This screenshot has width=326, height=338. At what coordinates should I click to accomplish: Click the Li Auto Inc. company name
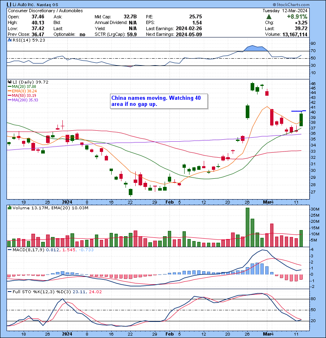pyautogui.click(x=24, y=4)
